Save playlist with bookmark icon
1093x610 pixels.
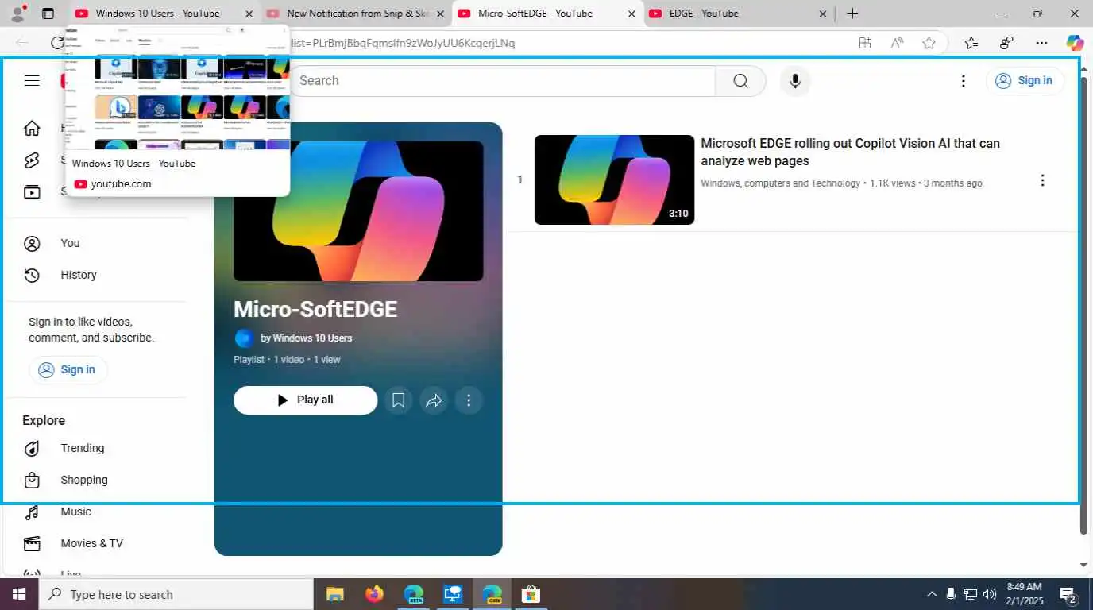click(398, 400)
